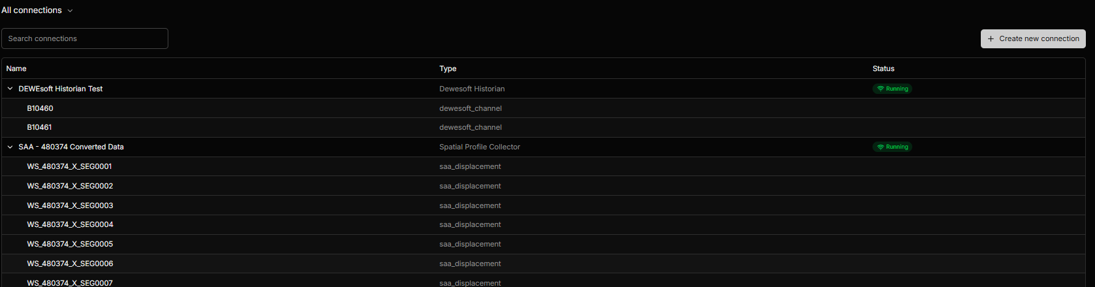The width and height of the screenshot is (1095, 287).
Task: Click the Search connections field
Action: [x=85, y=38]
